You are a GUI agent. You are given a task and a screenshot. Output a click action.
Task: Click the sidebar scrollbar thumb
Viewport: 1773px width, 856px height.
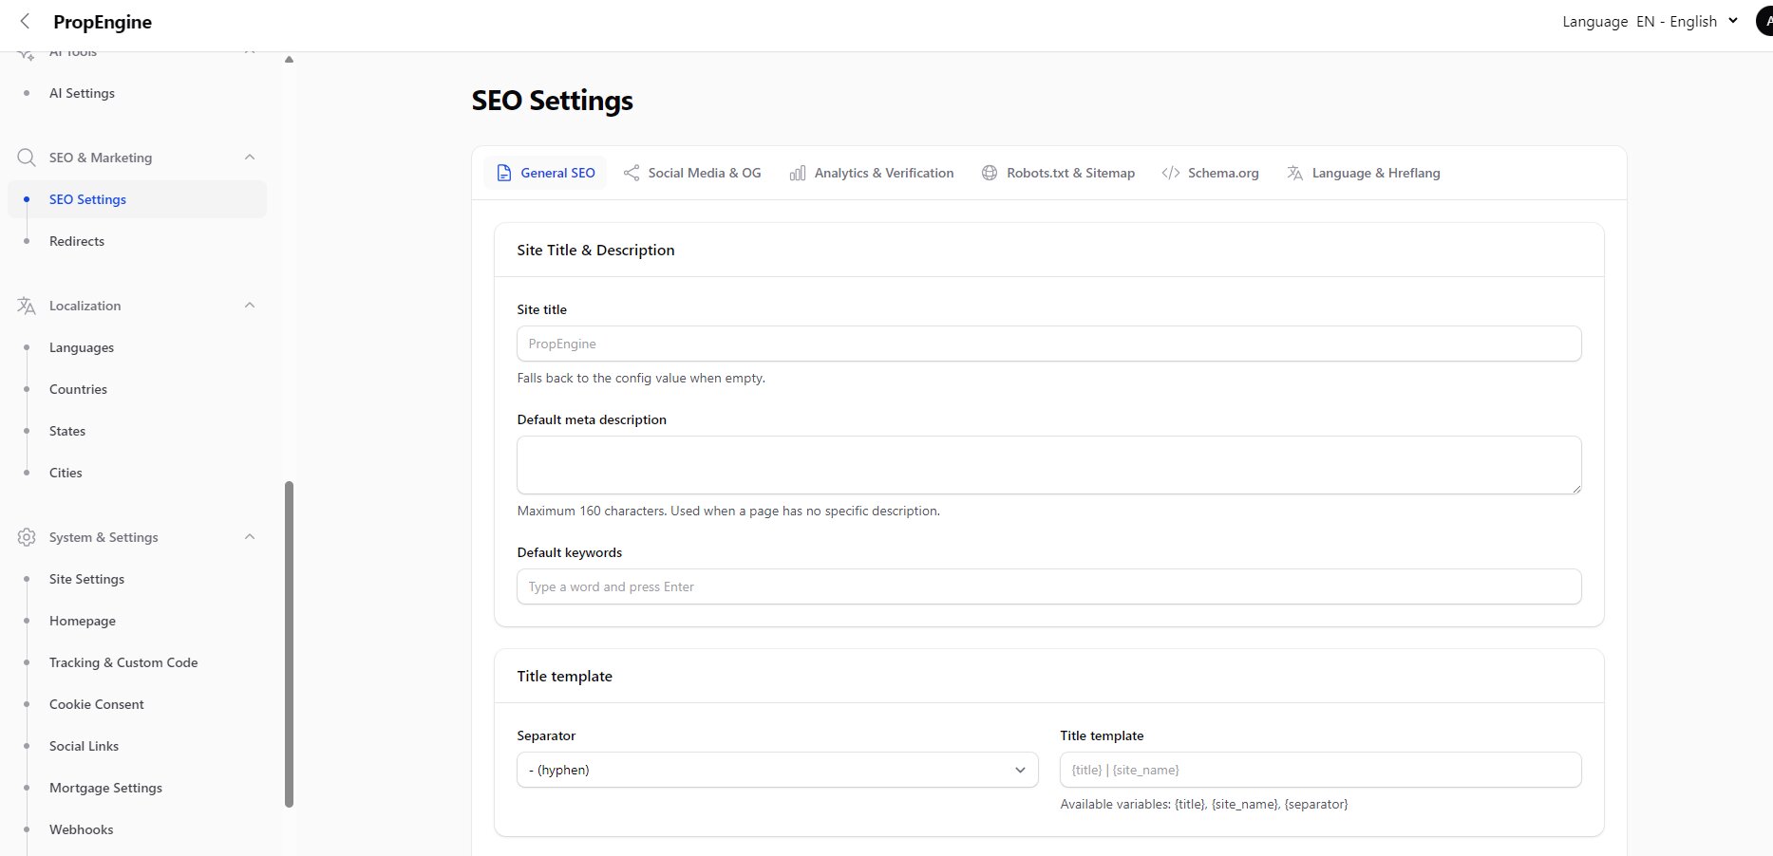(x=289, y=644)
